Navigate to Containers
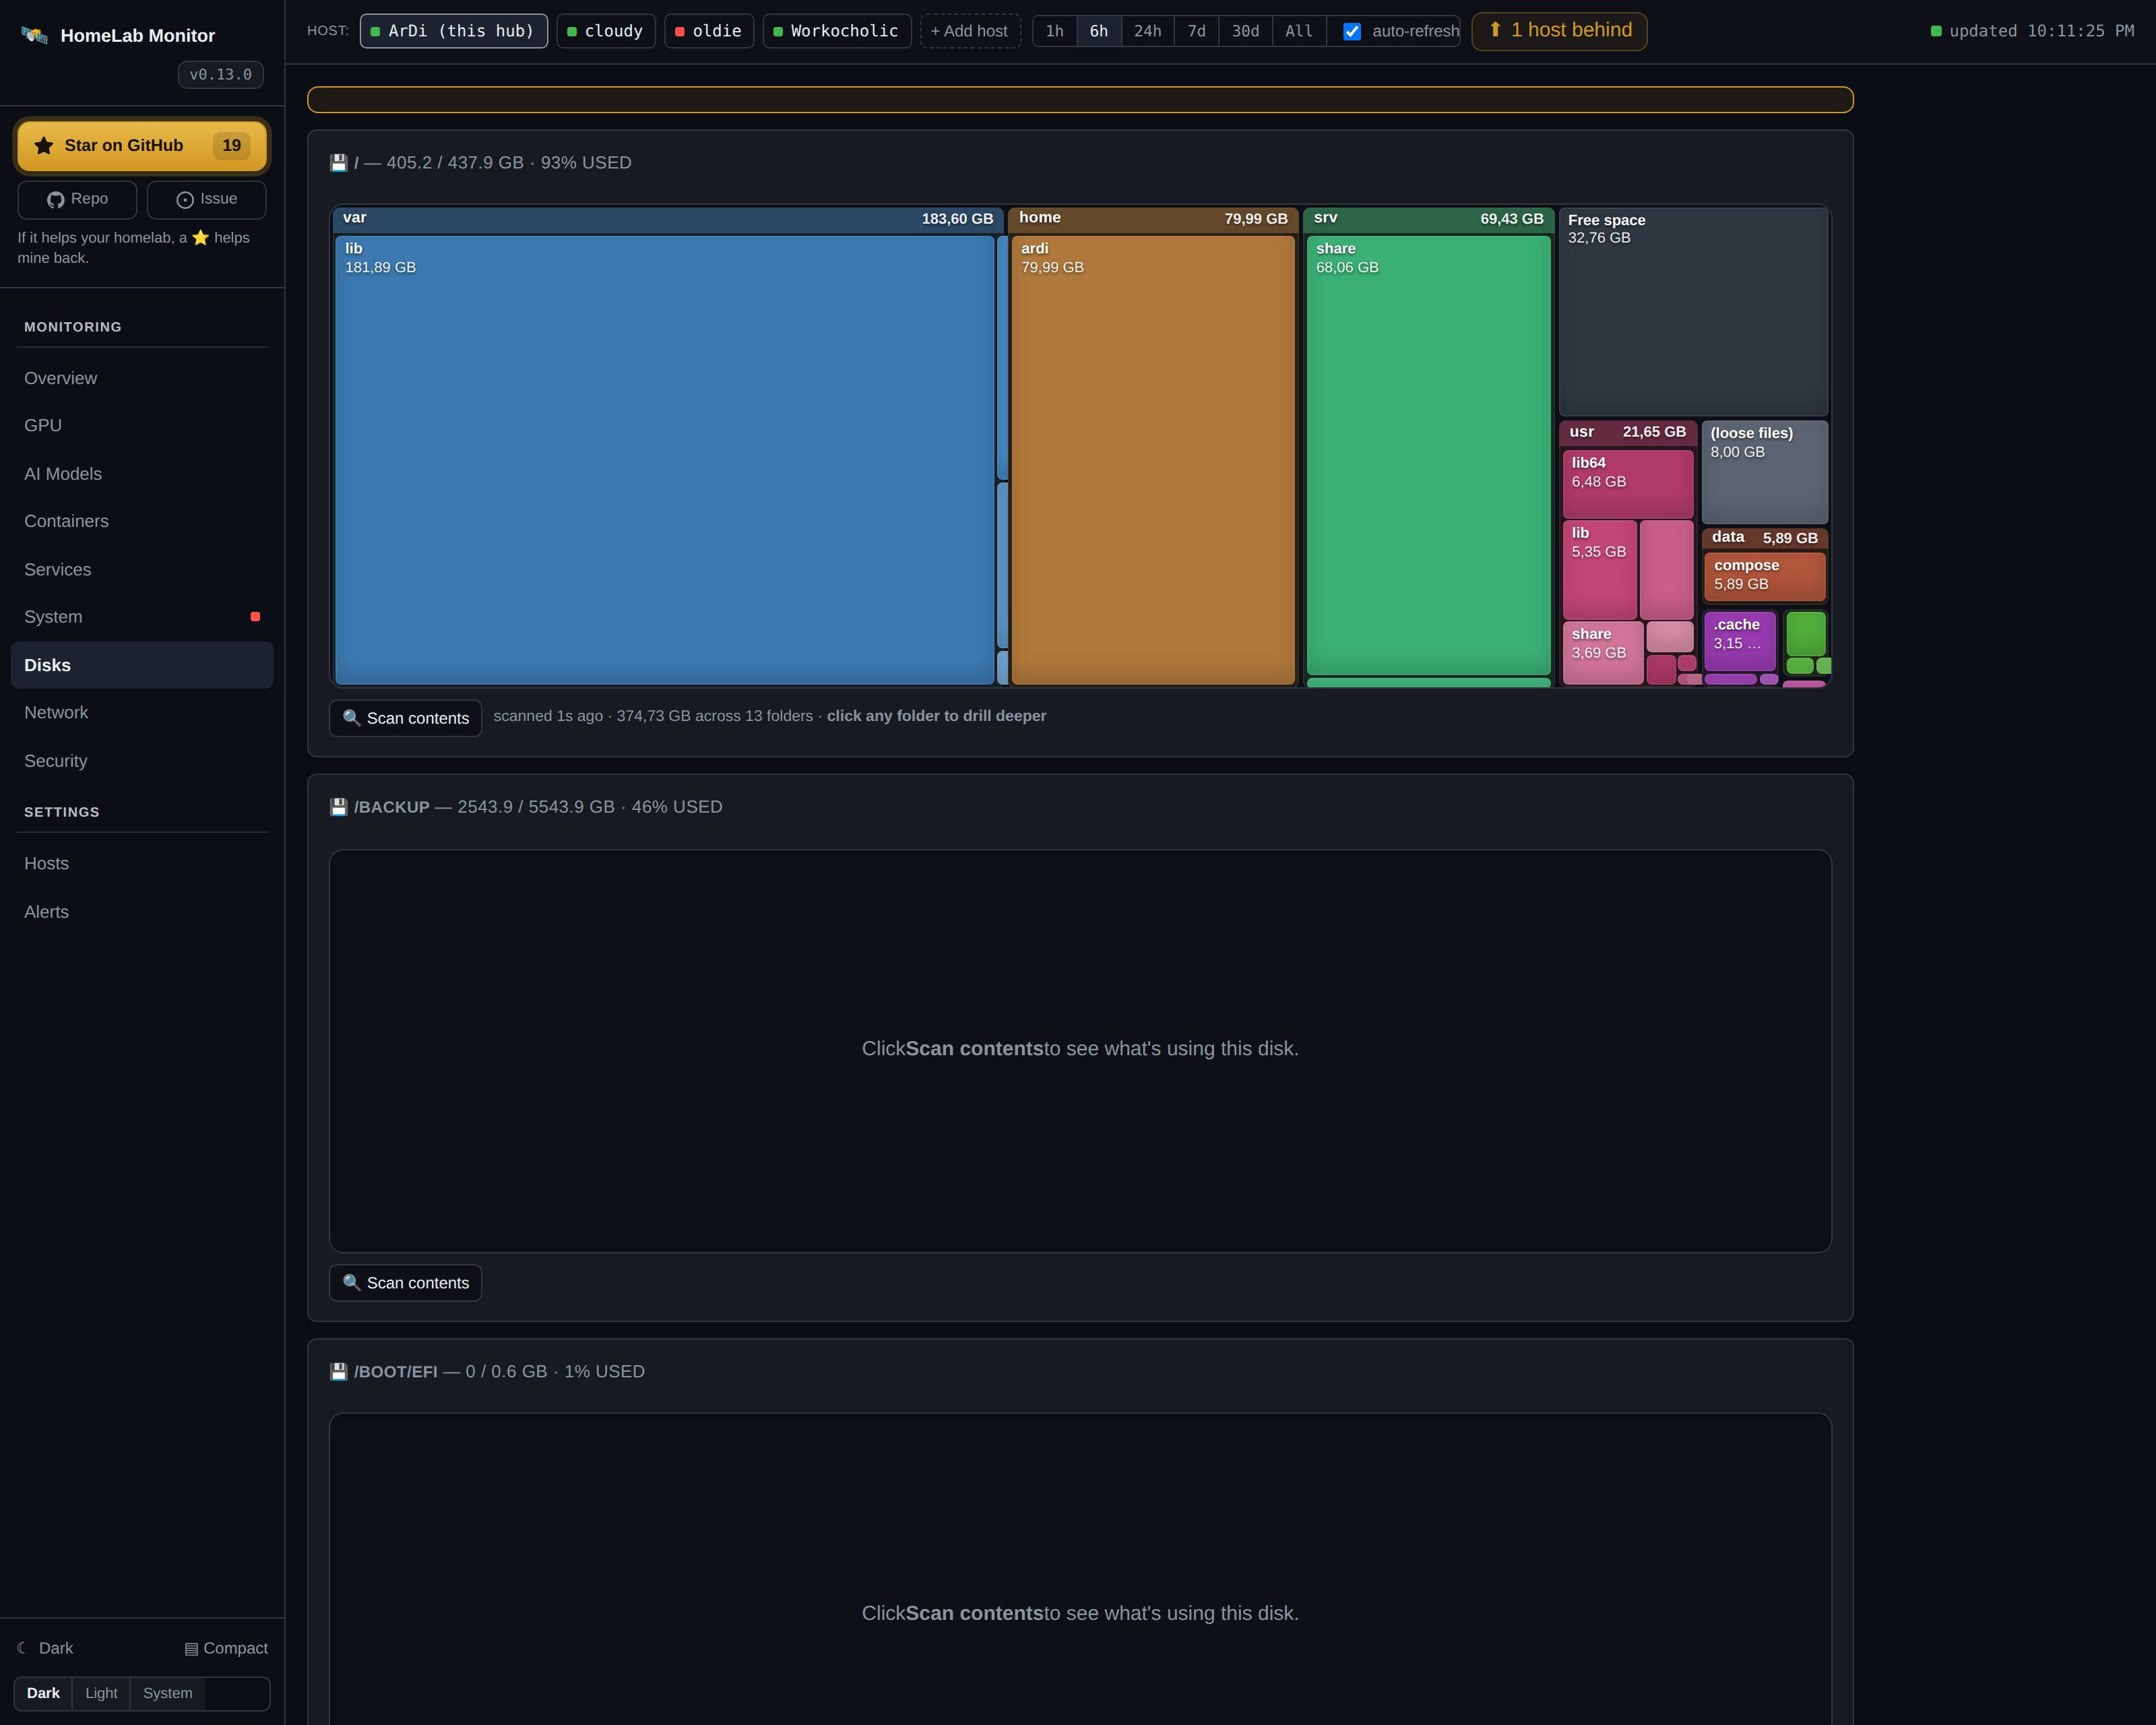 click(142, 521)
